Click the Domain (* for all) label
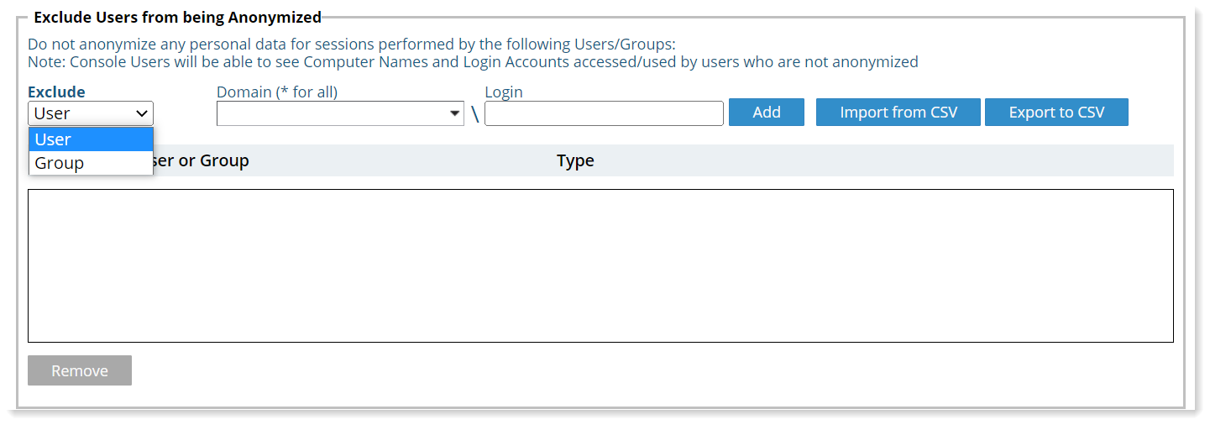This screenshot has width=1210, height=425. 277,92
